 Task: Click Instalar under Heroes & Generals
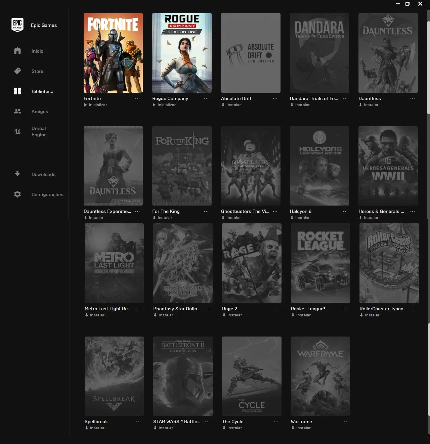371,218
